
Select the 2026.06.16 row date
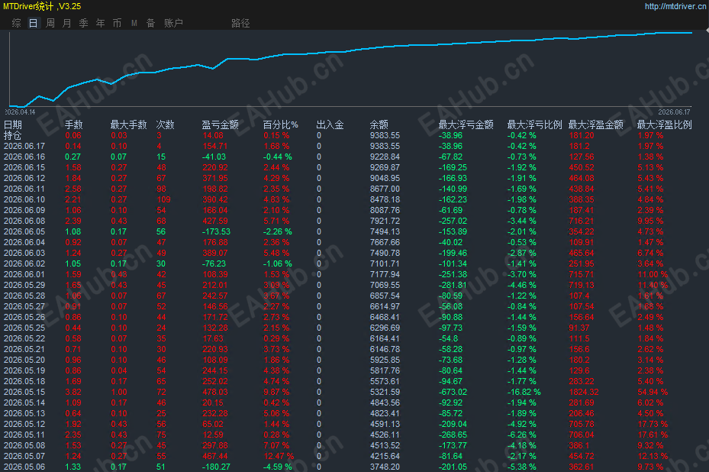point(24,157)
